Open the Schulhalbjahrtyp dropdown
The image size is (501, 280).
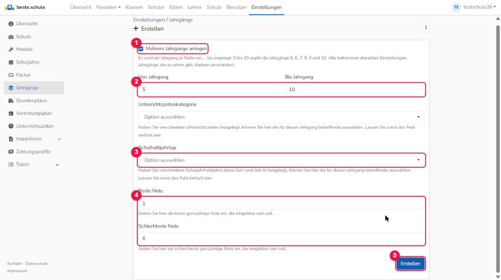[x=281, y=160]
